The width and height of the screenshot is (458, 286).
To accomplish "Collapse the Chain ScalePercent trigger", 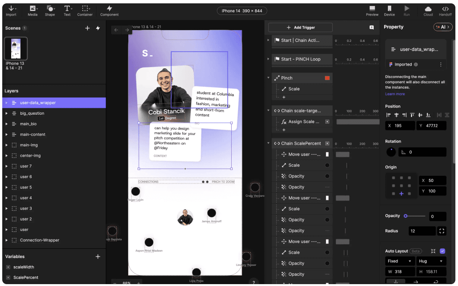I will (x=268, y=143).
